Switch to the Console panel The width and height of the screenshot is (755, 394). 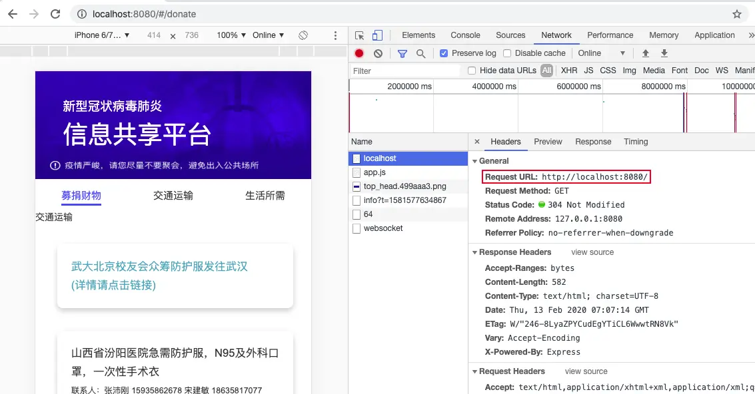465,35
